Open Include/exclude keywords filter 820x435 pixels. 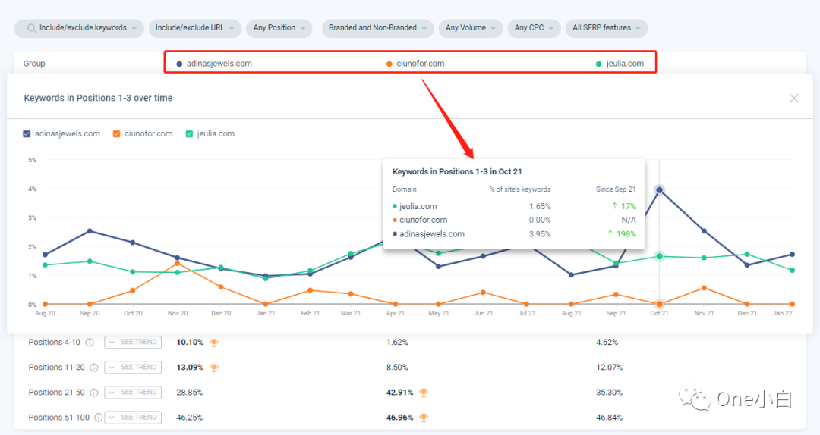(79, 28)
